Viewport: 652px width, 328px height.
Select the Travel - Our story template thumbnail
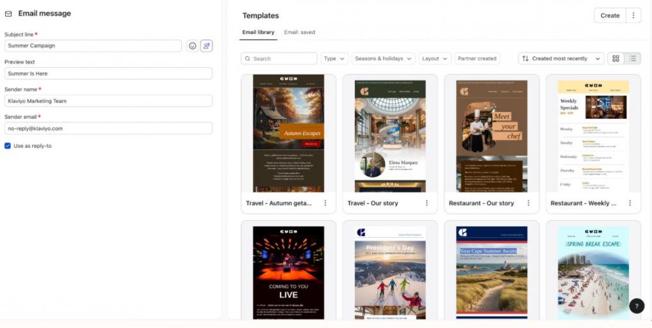click(390, 136)
